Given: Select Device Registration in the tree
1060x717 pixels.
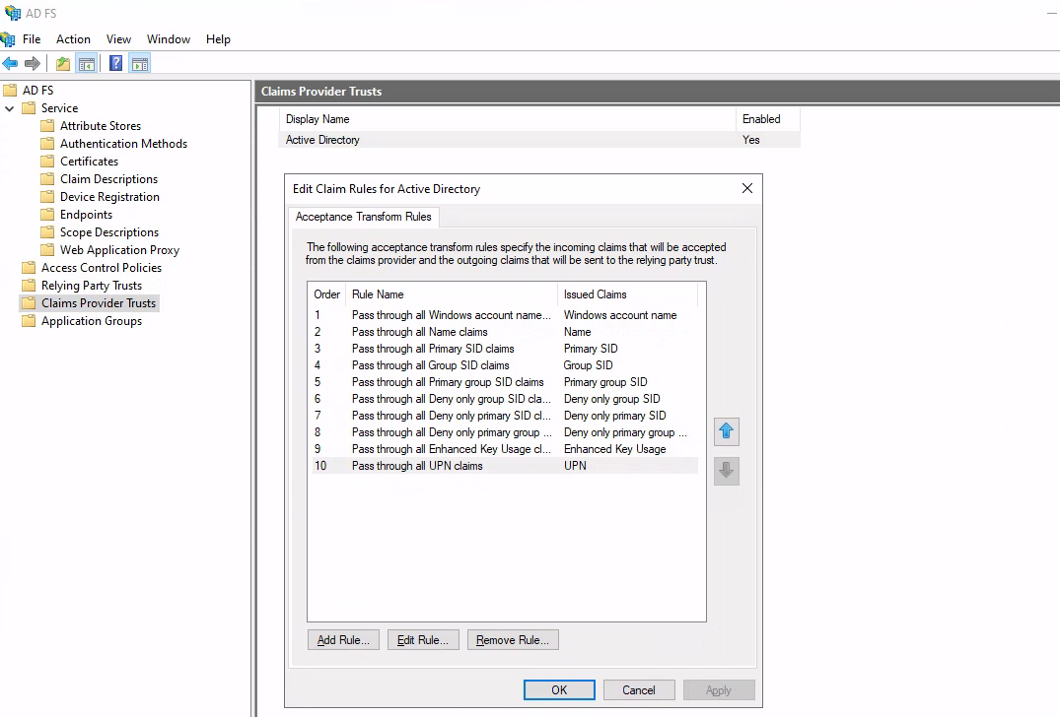Looking at the screenshot, I should coord(109,197).
